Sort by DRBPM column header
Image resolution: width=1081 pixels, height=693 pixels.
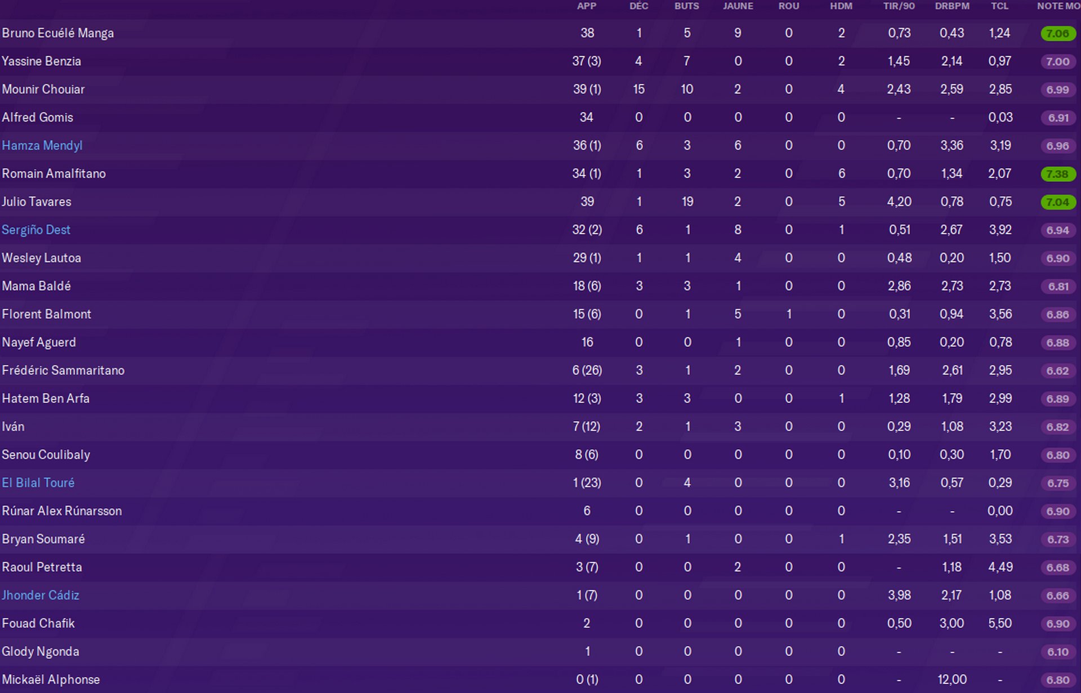click(952, 6)
